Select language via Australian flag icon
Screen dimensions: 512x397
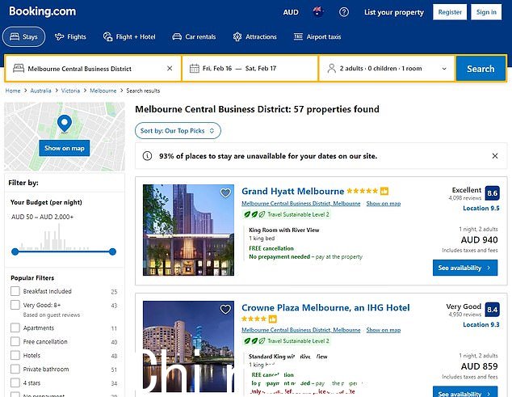(x=317, y=12)
